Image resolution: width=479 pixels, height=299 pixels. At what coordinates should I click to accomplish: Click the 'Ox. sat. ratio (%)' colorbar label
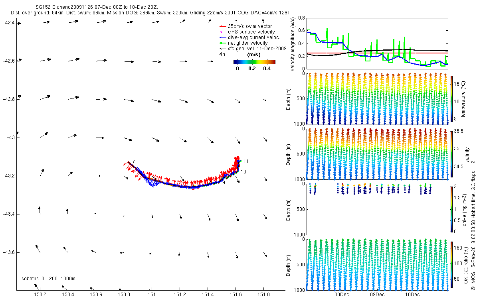465,265
